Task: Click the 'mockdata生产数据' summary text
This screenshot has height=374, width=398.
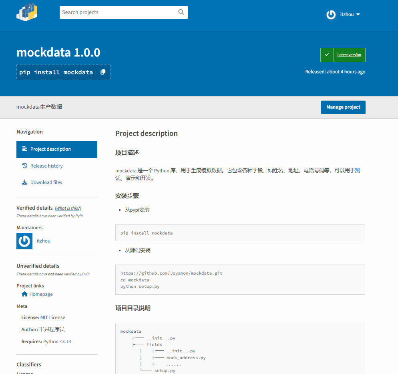Action: pos(39,107)
